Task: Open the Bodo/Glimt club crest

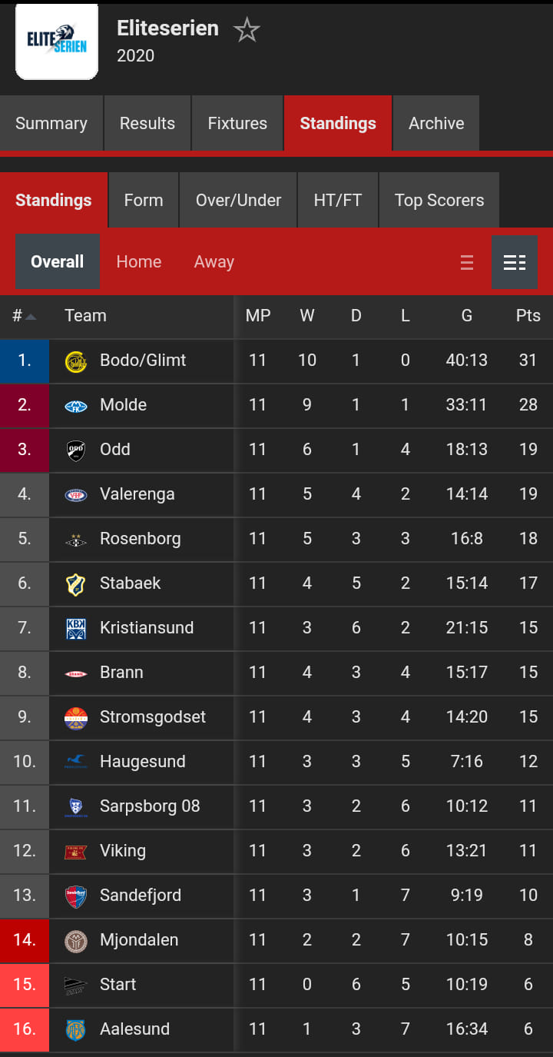Action: coord(76,361)
